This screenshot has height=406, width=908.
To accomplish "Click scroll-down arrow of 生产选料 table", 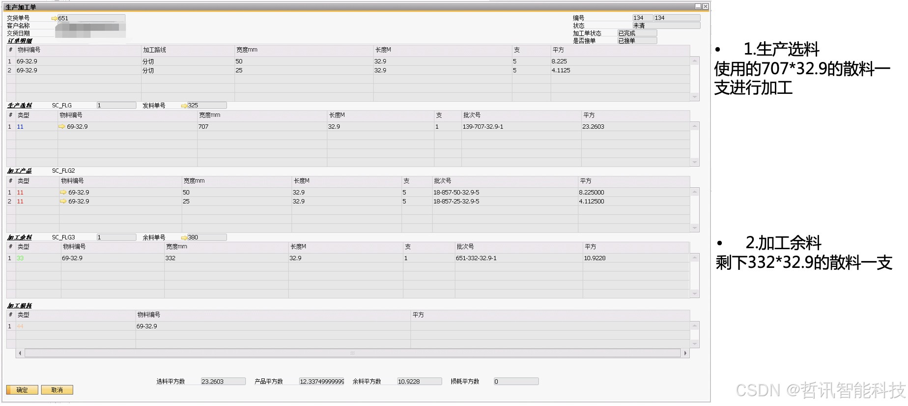I will pos(695,162).
